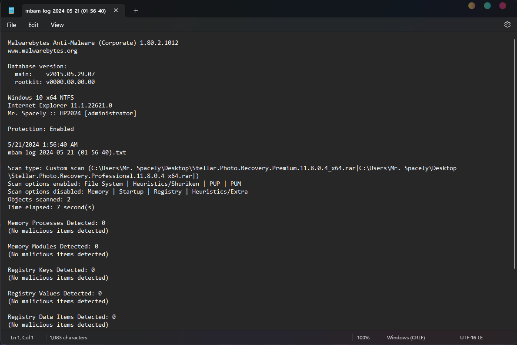
Task: Click the 'Windows 10 x64 NTFS' line
Action: point(41,97)
